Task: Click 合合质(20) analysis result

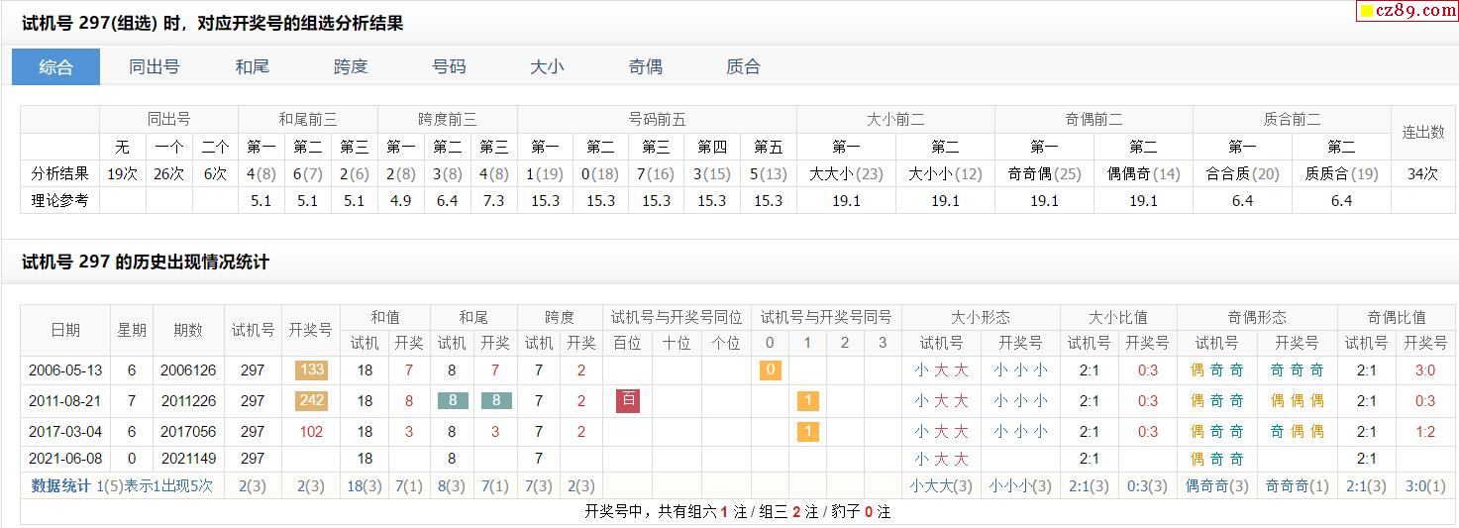Action: pyautogui.click(x=1242, y=173)
